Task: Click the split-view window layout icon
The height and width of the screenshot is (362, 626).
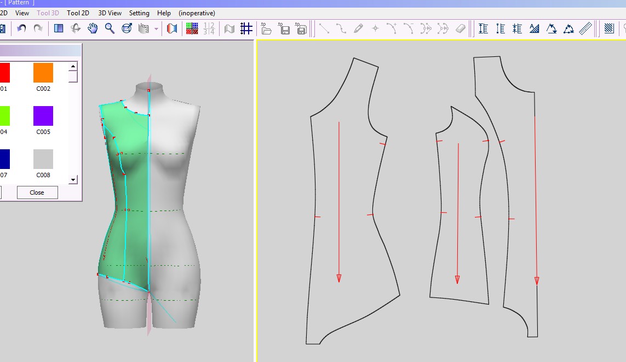Action: [59, 28]
